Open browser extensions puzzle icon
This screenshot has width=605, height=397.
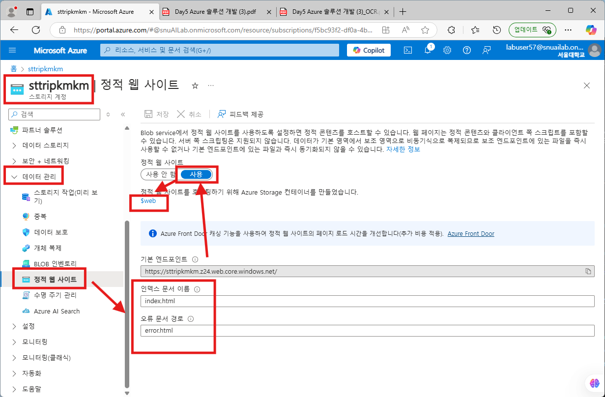pyautogui.click(x=452, y=29)
